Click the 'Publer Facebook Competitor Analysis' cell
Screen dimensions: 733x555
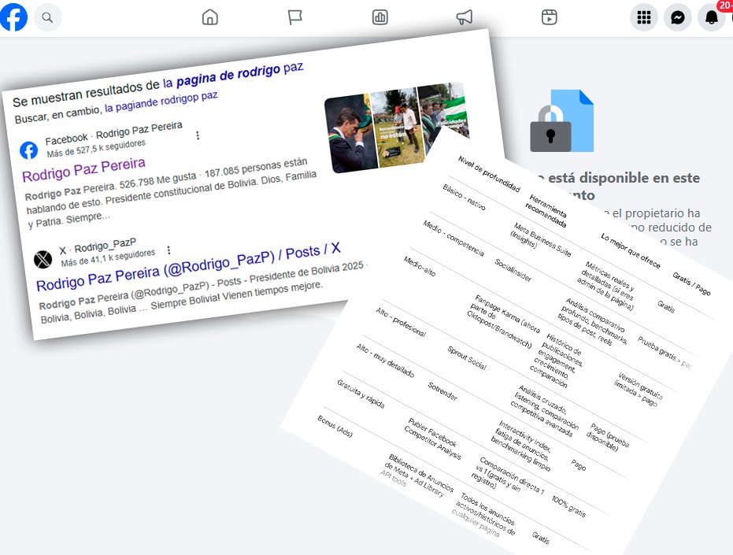tap(434, 438)
